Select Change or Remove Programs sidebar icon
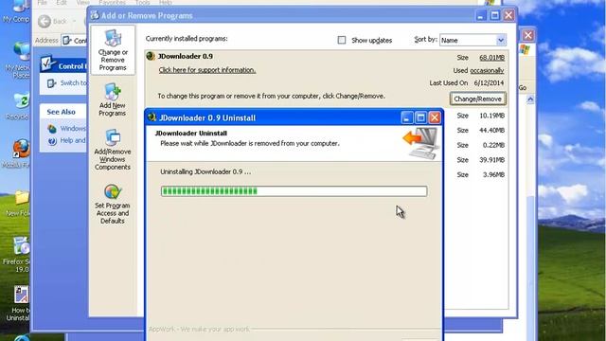The height and width of the screenshot is (341, 606). tap(113, 50)
